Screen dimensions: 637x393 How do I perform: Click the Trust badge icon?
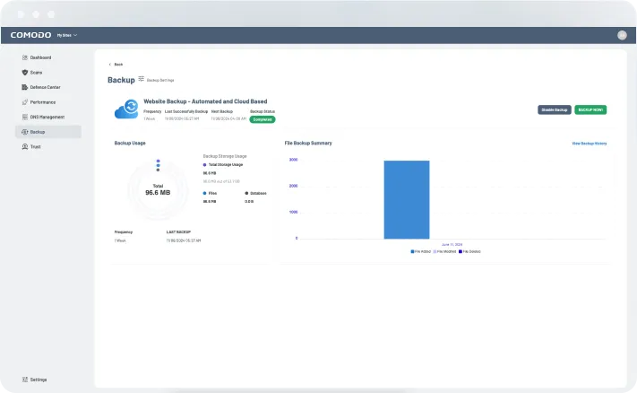pyautogui.click(x=24, y=146)
